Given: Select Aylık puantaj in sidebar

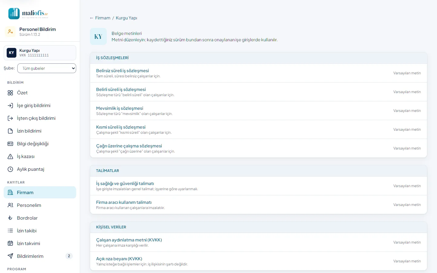Looking at the screenshot, I should coord(40,169).
